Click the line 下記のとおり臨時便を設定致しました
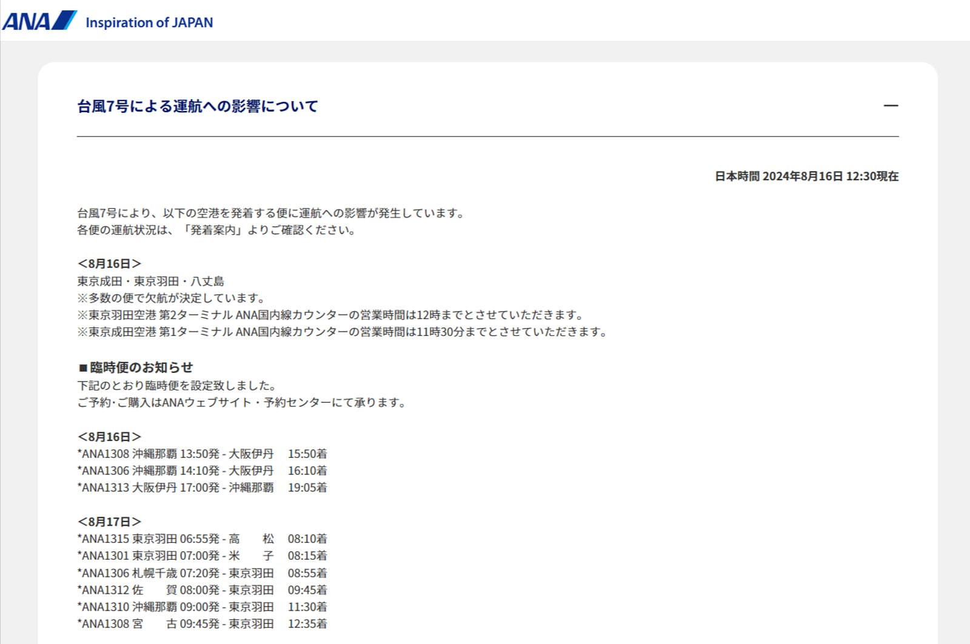 point(177,386)
